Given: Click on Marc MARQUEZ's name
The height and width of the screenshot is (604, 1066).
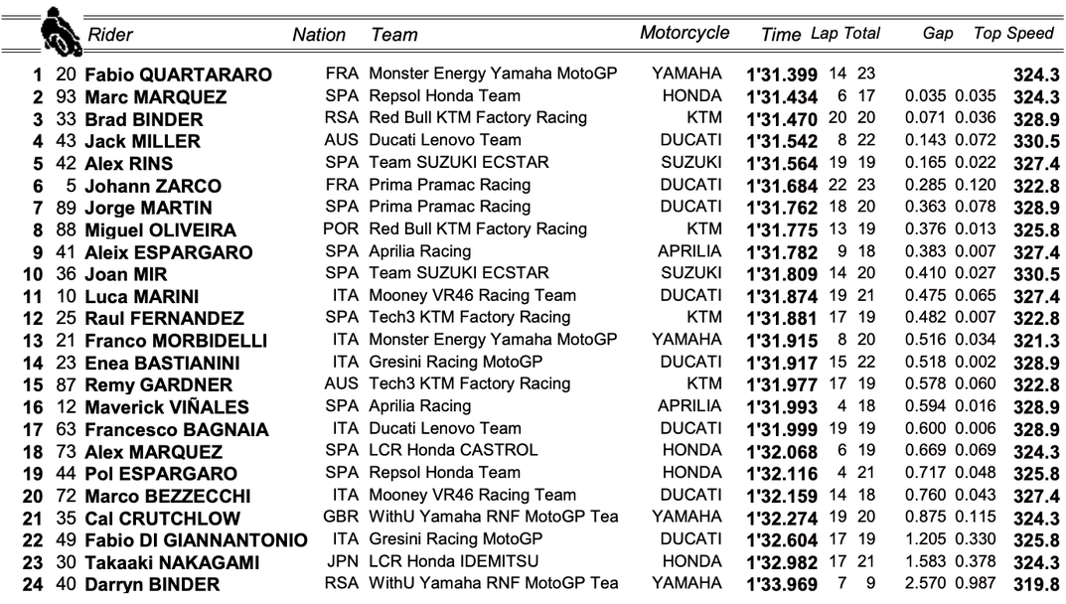Looking at the screenshot, I should pos(155,97).
